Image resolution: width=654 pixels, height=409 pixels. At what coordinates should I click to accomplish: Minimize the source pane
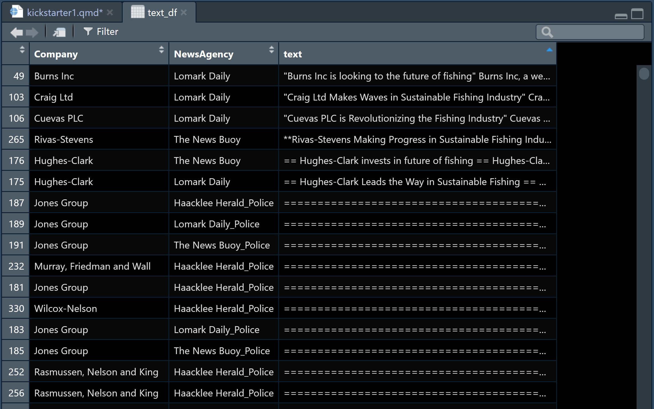(621, 16)
